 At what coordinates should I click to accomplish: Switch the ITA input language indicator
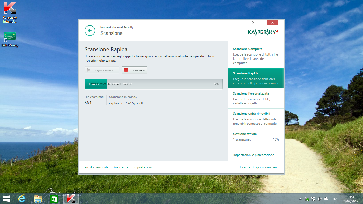tap(335, 199)
